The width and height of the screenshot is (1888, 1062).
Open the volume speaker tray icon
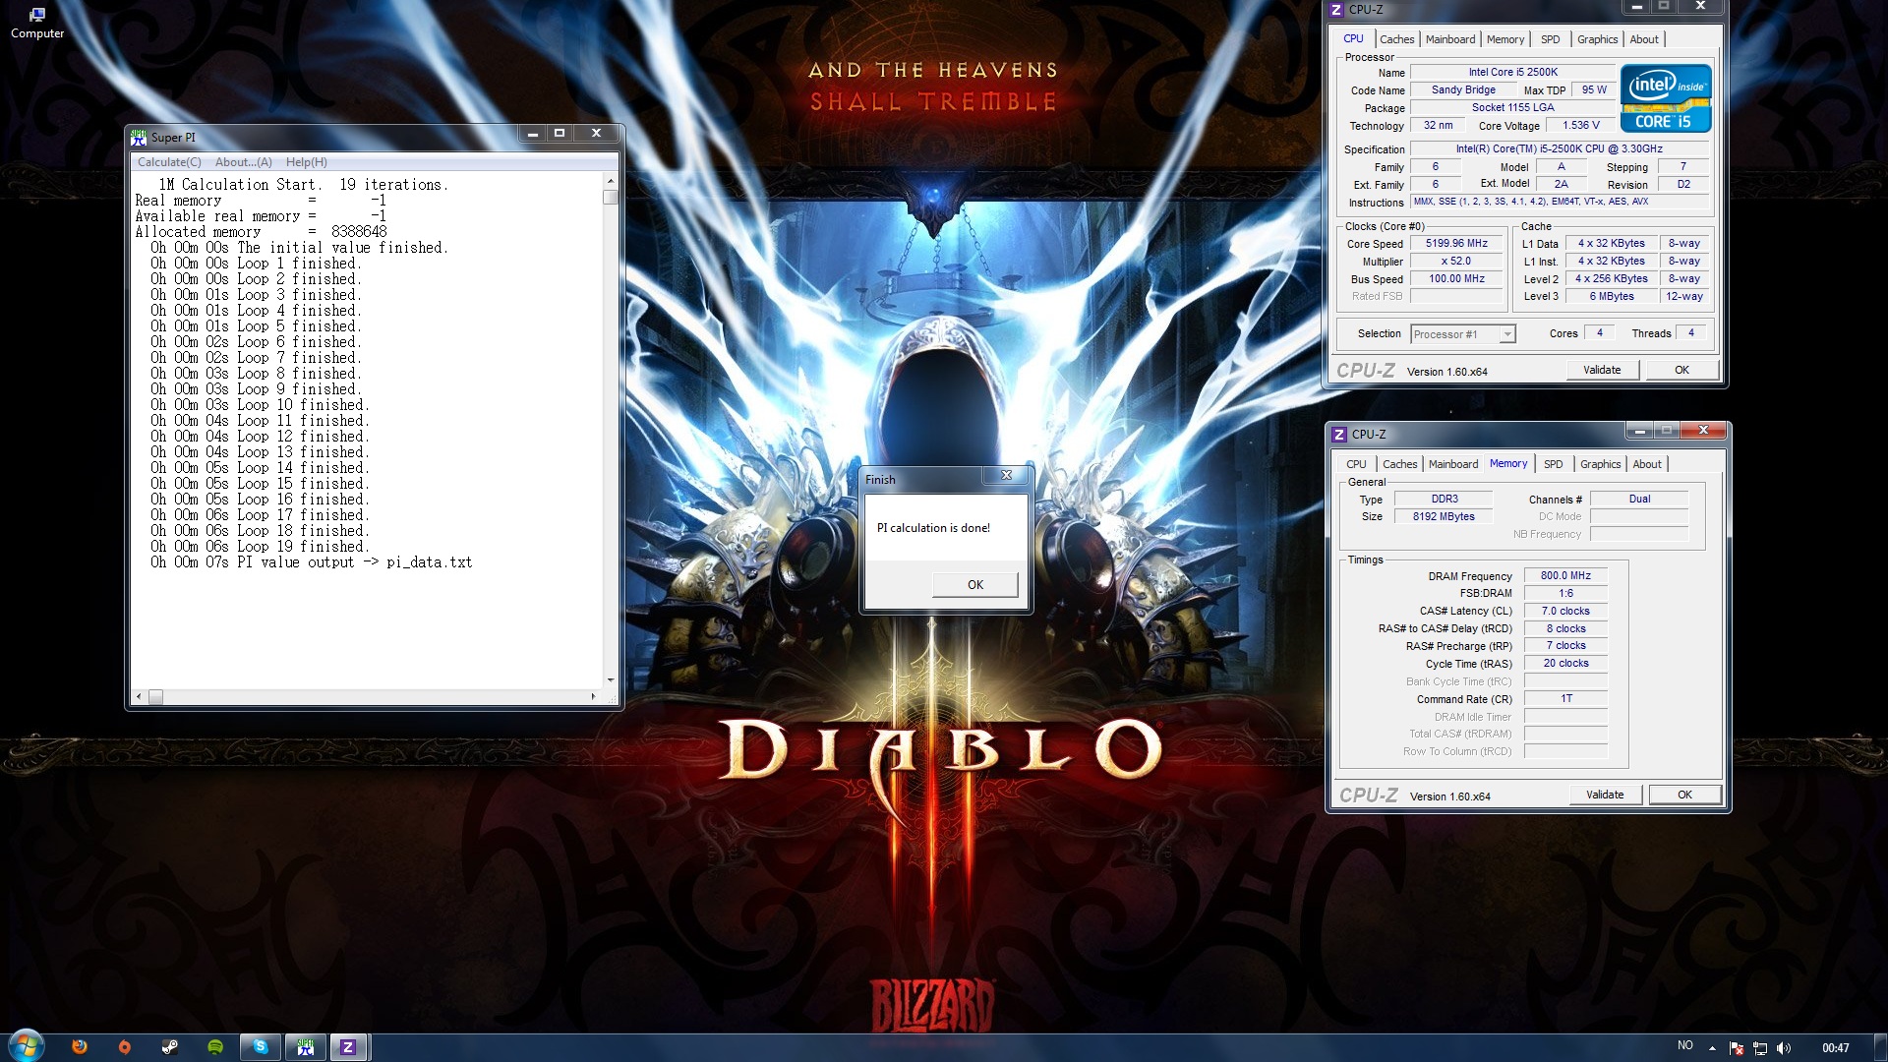click(1784, 1048)
